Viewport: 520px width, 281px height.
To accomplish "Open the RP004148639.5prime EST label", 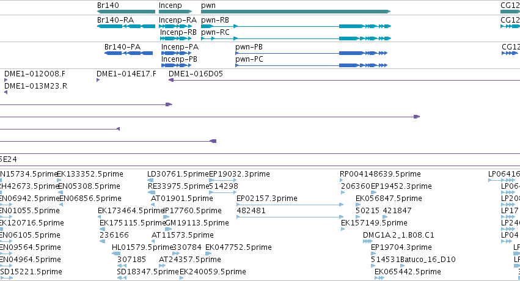I will point(380,174).
